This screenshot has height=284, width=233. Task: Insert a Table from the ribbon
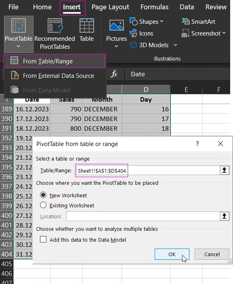(x=86, y=30)
